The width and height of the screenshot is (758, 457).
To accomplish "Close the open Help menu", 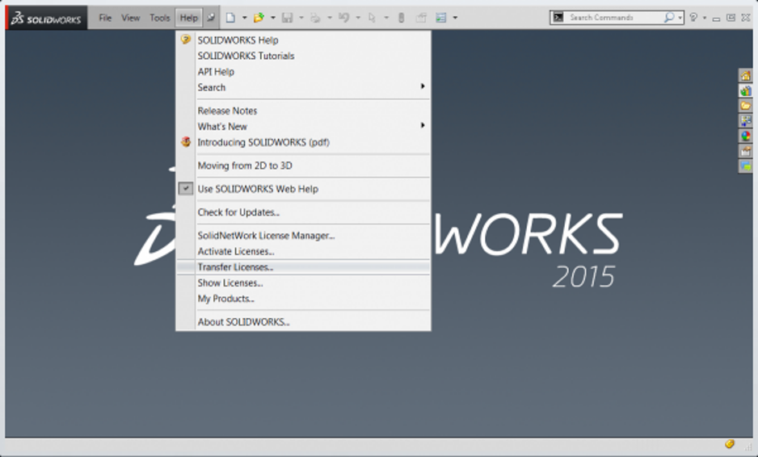I will click(188, 18).
